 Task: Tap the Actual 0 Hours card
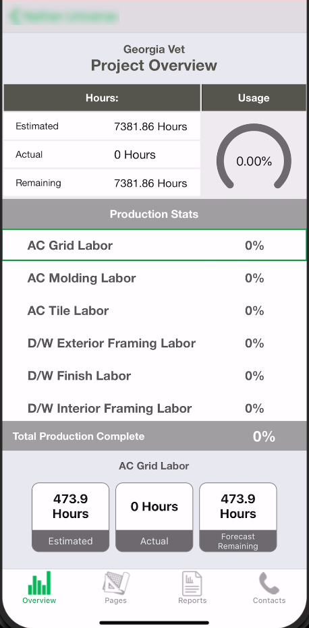click(154, 517)
